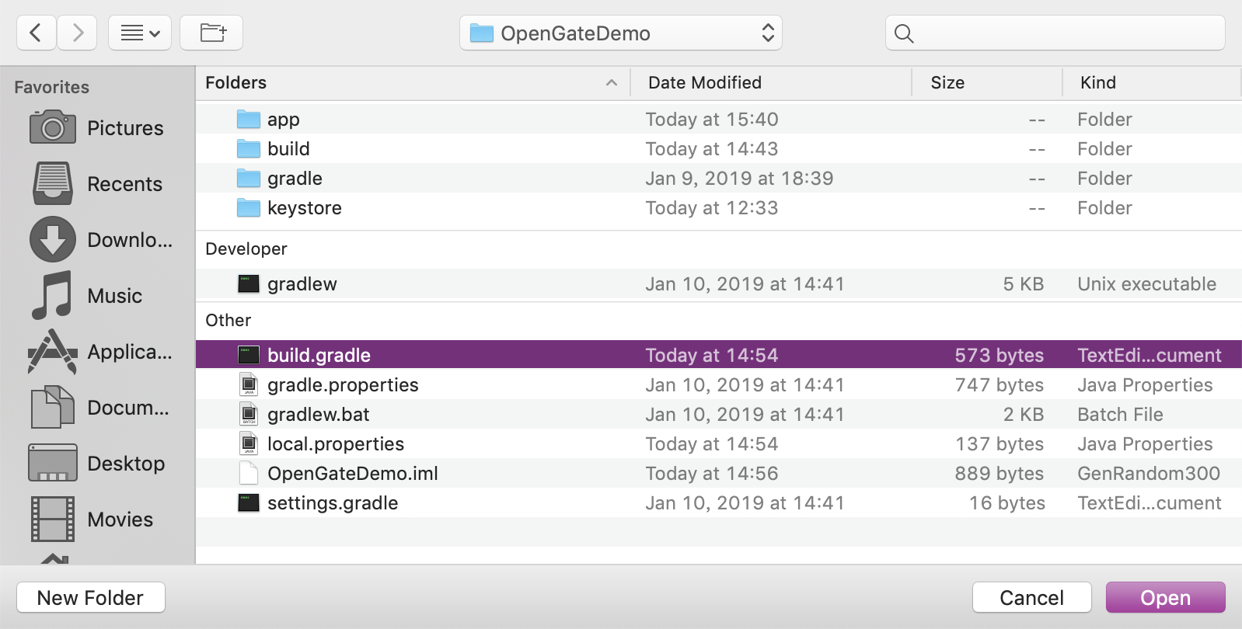Select the gradlew Unix executable file
Screen dimensions: 1242x629
(302, 284)
